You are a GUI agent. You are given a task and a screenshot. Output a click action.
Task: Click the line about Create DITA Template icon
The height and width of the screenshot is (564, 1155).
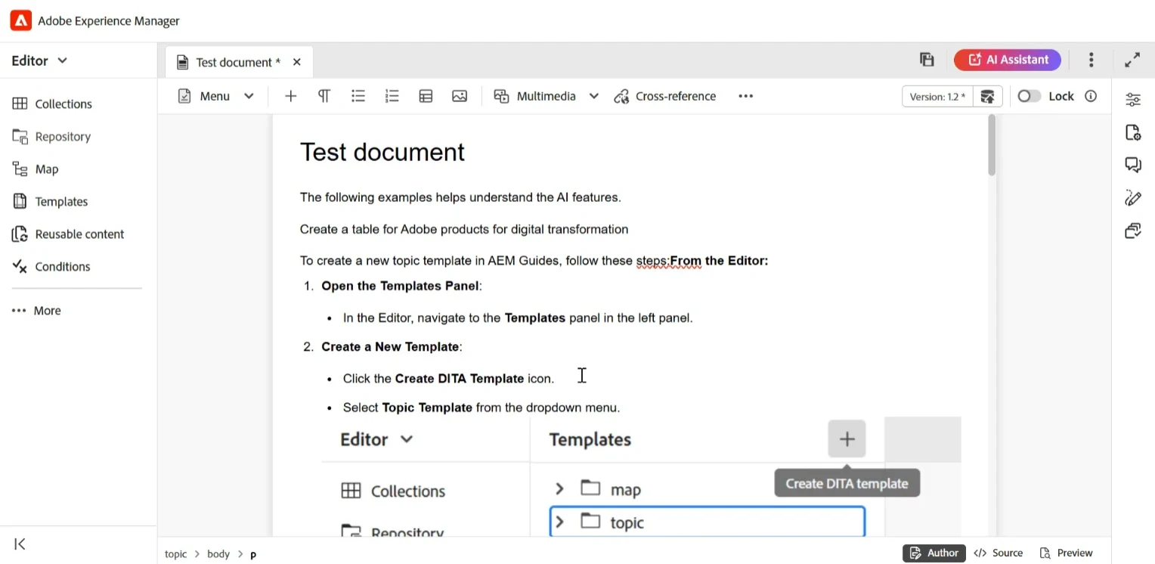448,378
